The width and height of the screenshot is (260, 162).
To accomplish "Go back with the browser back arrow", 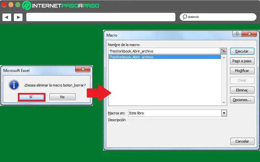I will (x=6, y=17).
